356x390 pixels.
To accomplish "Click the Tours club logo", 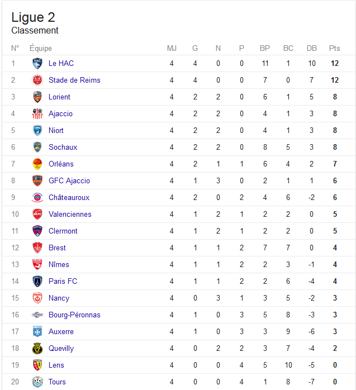I will [37, 382].
